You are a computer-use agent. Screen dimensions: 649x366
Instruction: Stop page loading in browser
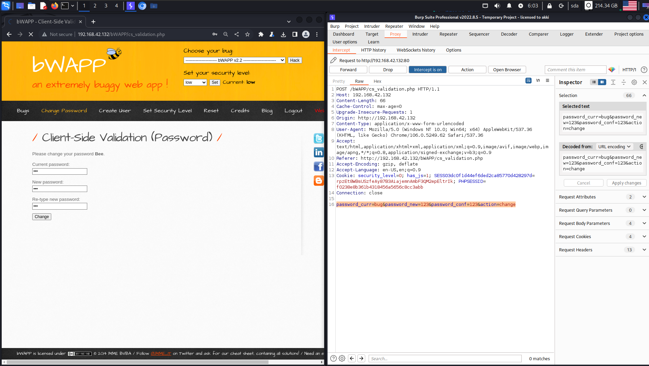click(31, 34)
